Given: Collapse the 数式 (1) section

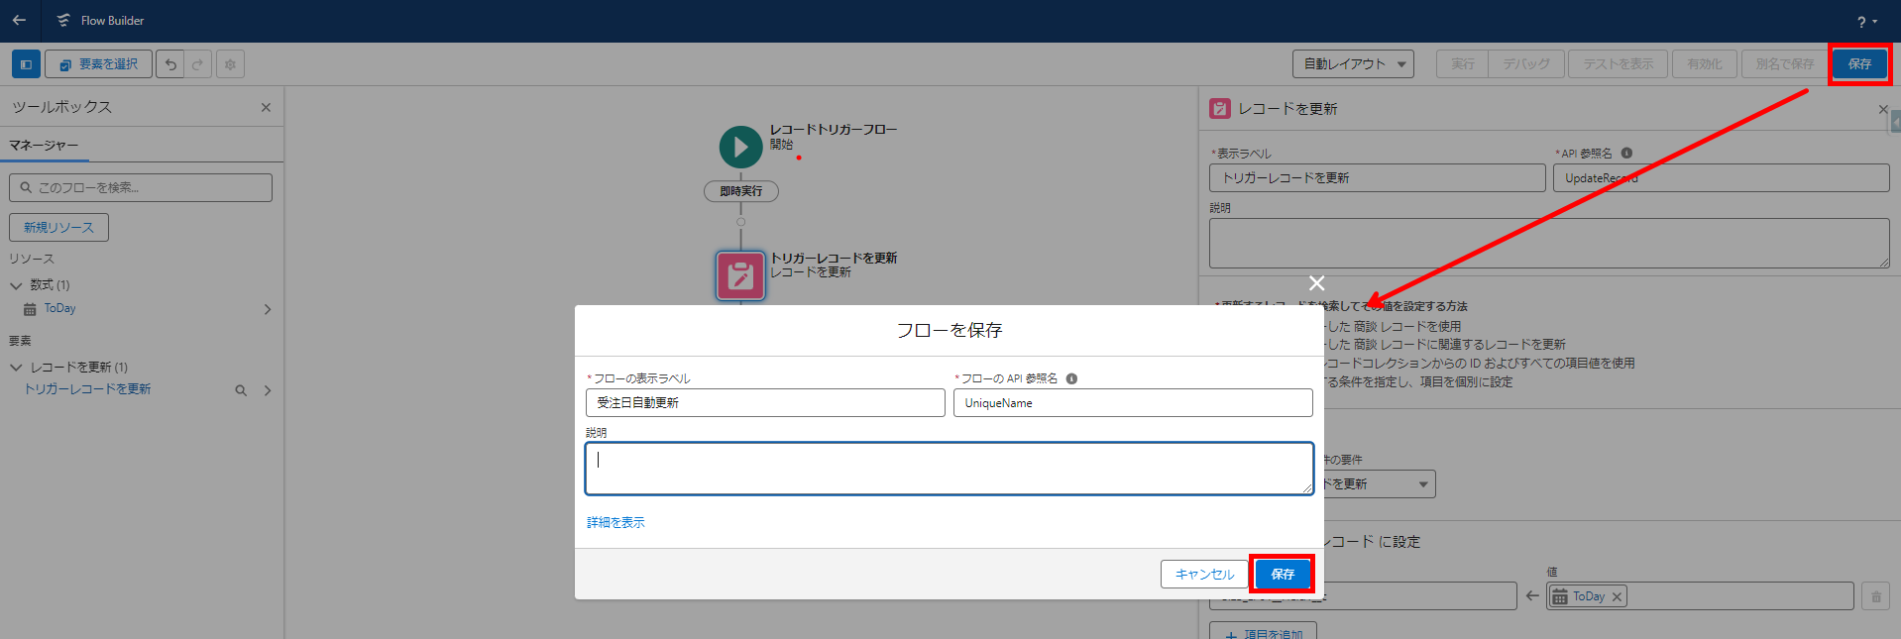Looking at the screenshot, I should pos(16,285).
